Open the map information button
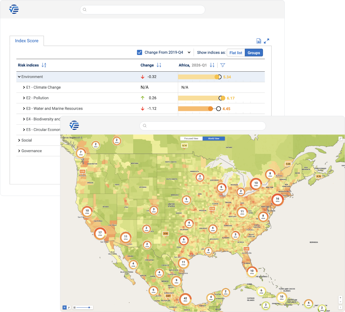The height and width of the screenshot is (312, 345). 340,307
